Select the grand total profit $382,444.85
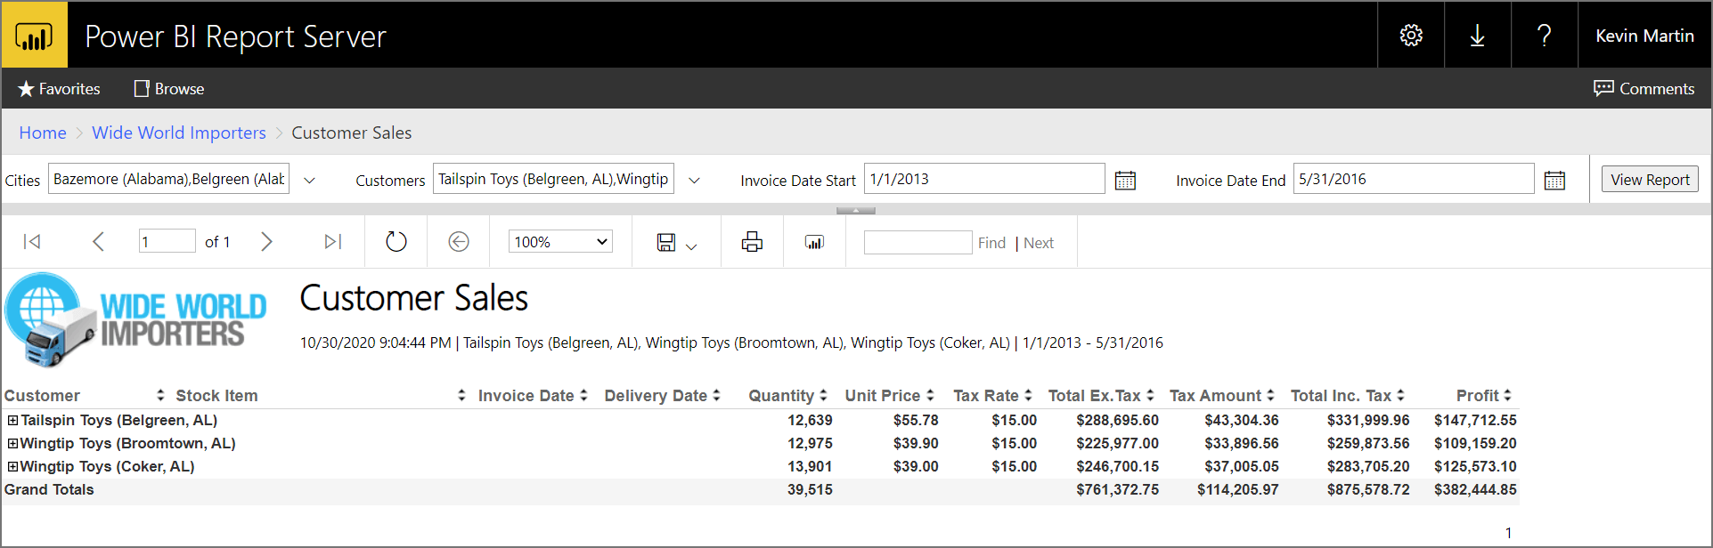Screen dimensions: 1713x548 [1475, 489]
